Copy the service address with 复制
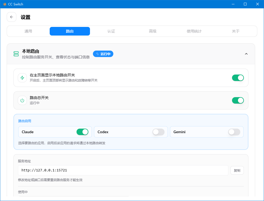Viewport: 264px width, 201px height. [237, 171]
